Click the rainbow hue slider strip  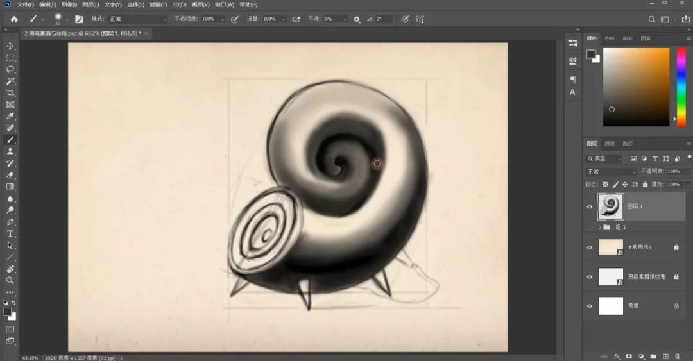click(681, 87)
